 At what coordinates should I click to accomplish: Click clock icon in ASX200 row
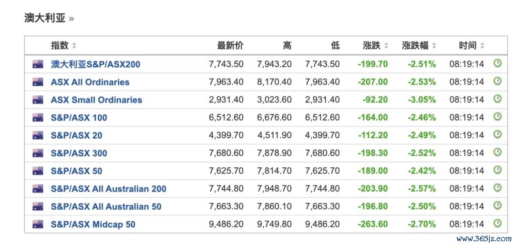[497, 63]
